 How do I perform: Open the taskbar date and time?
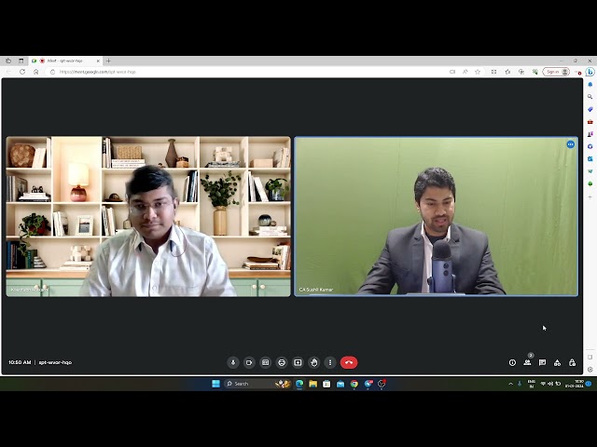click(575, 384)
